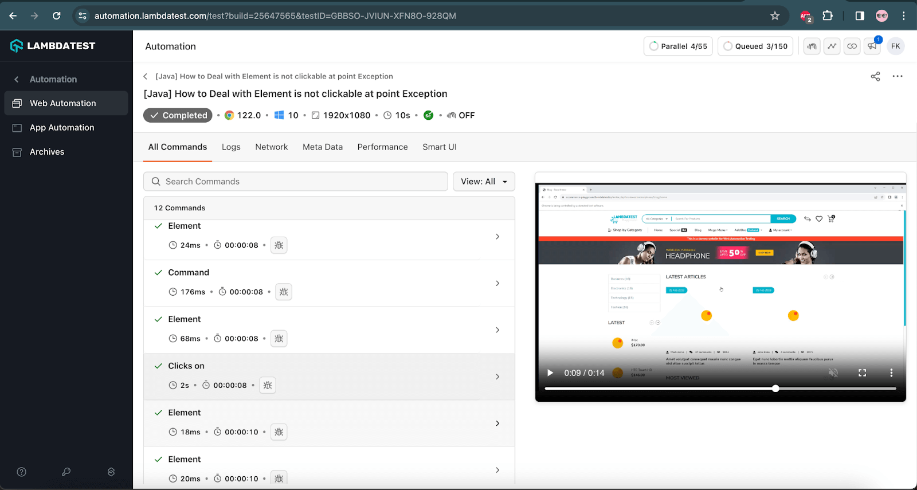Open test more-options ellipsis menu
The width and height of the screenshot is (917, 490).
898,76
